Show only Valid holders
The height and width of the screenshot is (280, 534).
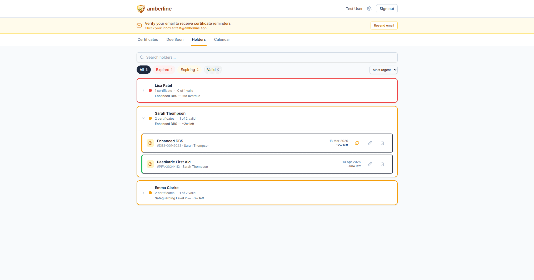(x=213, y=70)
